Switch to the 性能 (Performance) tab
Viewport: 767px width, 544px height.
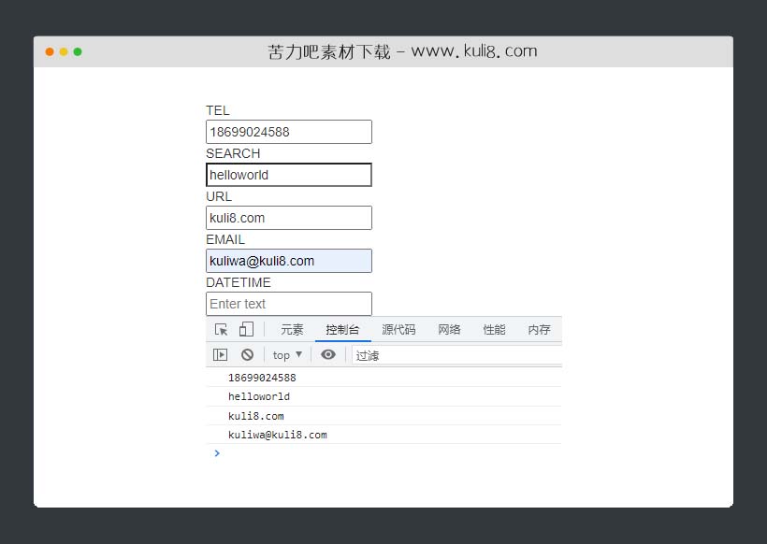pos(494,329)
